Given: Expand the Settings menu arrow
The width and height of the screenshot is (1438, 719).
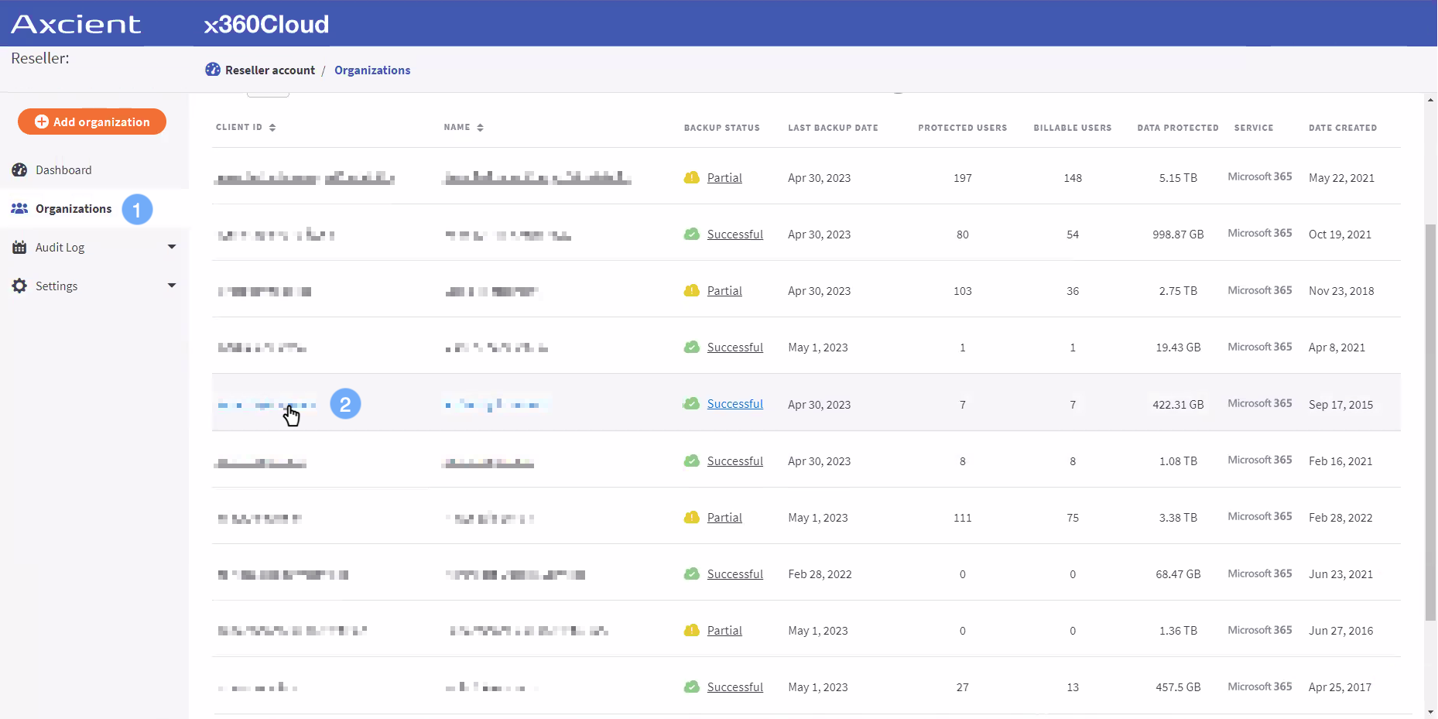Looking at the screenshot, I should [x=172, y=286].
